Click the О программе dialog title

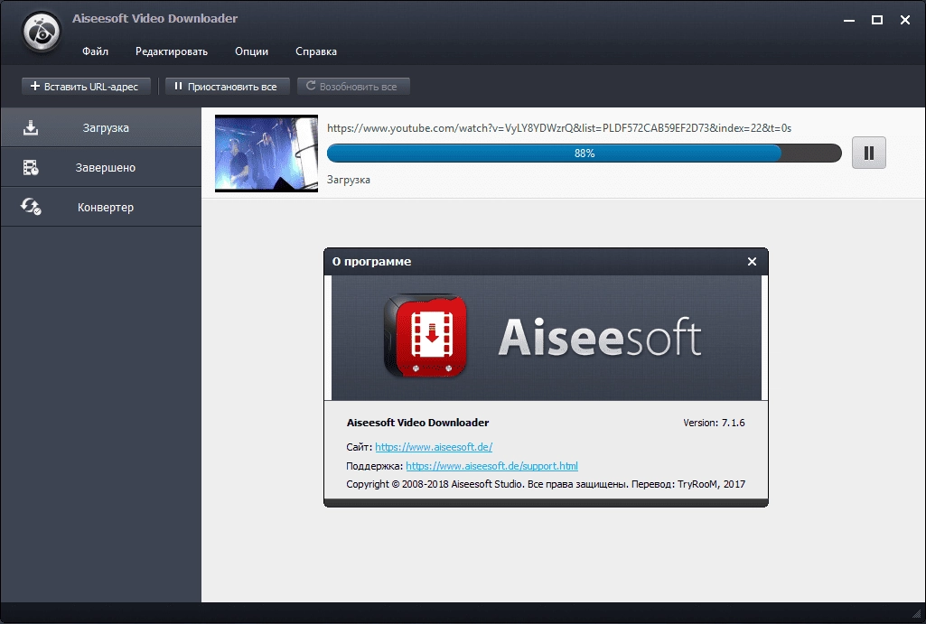click(371, 262)
